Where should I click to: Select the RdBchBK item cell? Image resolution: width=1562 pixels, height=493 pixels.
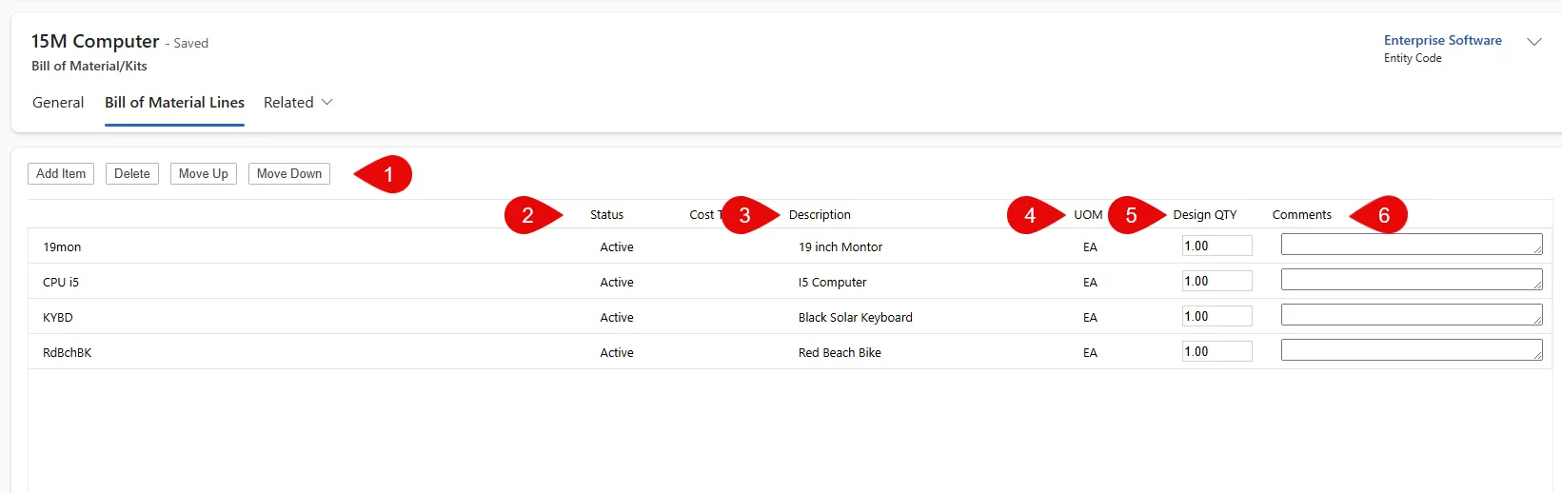click(68, 352)
